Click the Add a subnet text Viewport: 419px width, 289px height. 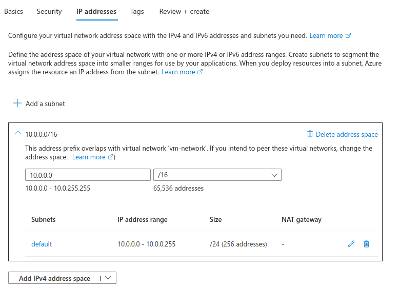coord(45,104)
